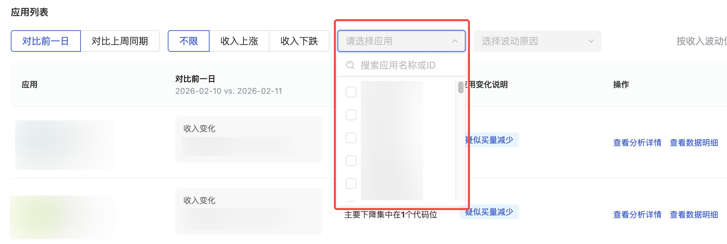The image size is (727, 244).
Task: Toggle the fifth app checkbox in list
Action: 351,184
